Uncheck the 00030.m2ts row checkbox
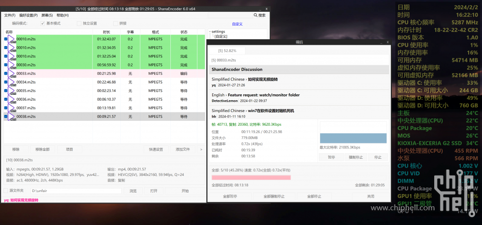Image resolution: width=482 pixels, height=225 pixels. pyautogui.click(x=6, y=65)
